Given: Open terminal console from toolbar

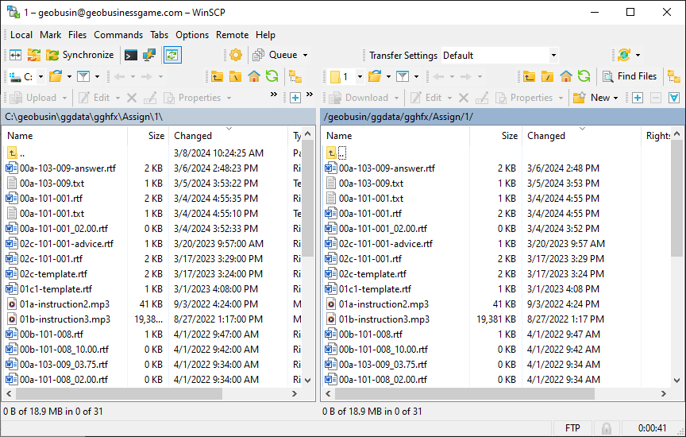Looking at the screenshot, I should click(130, 55).
